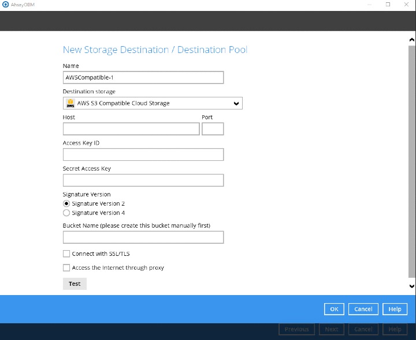Viewport: 416px width, 340px height.
Task: Click the Test button
Action: tap(75, 284)
